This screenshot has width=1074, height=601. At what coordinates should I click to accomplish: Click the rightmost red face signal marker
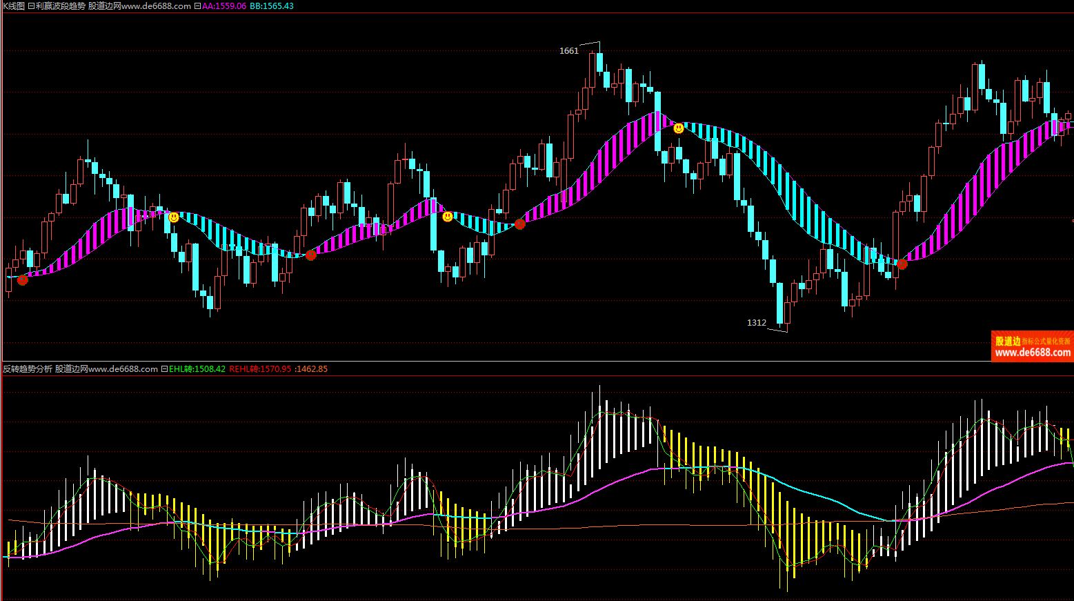pos(902,264)
